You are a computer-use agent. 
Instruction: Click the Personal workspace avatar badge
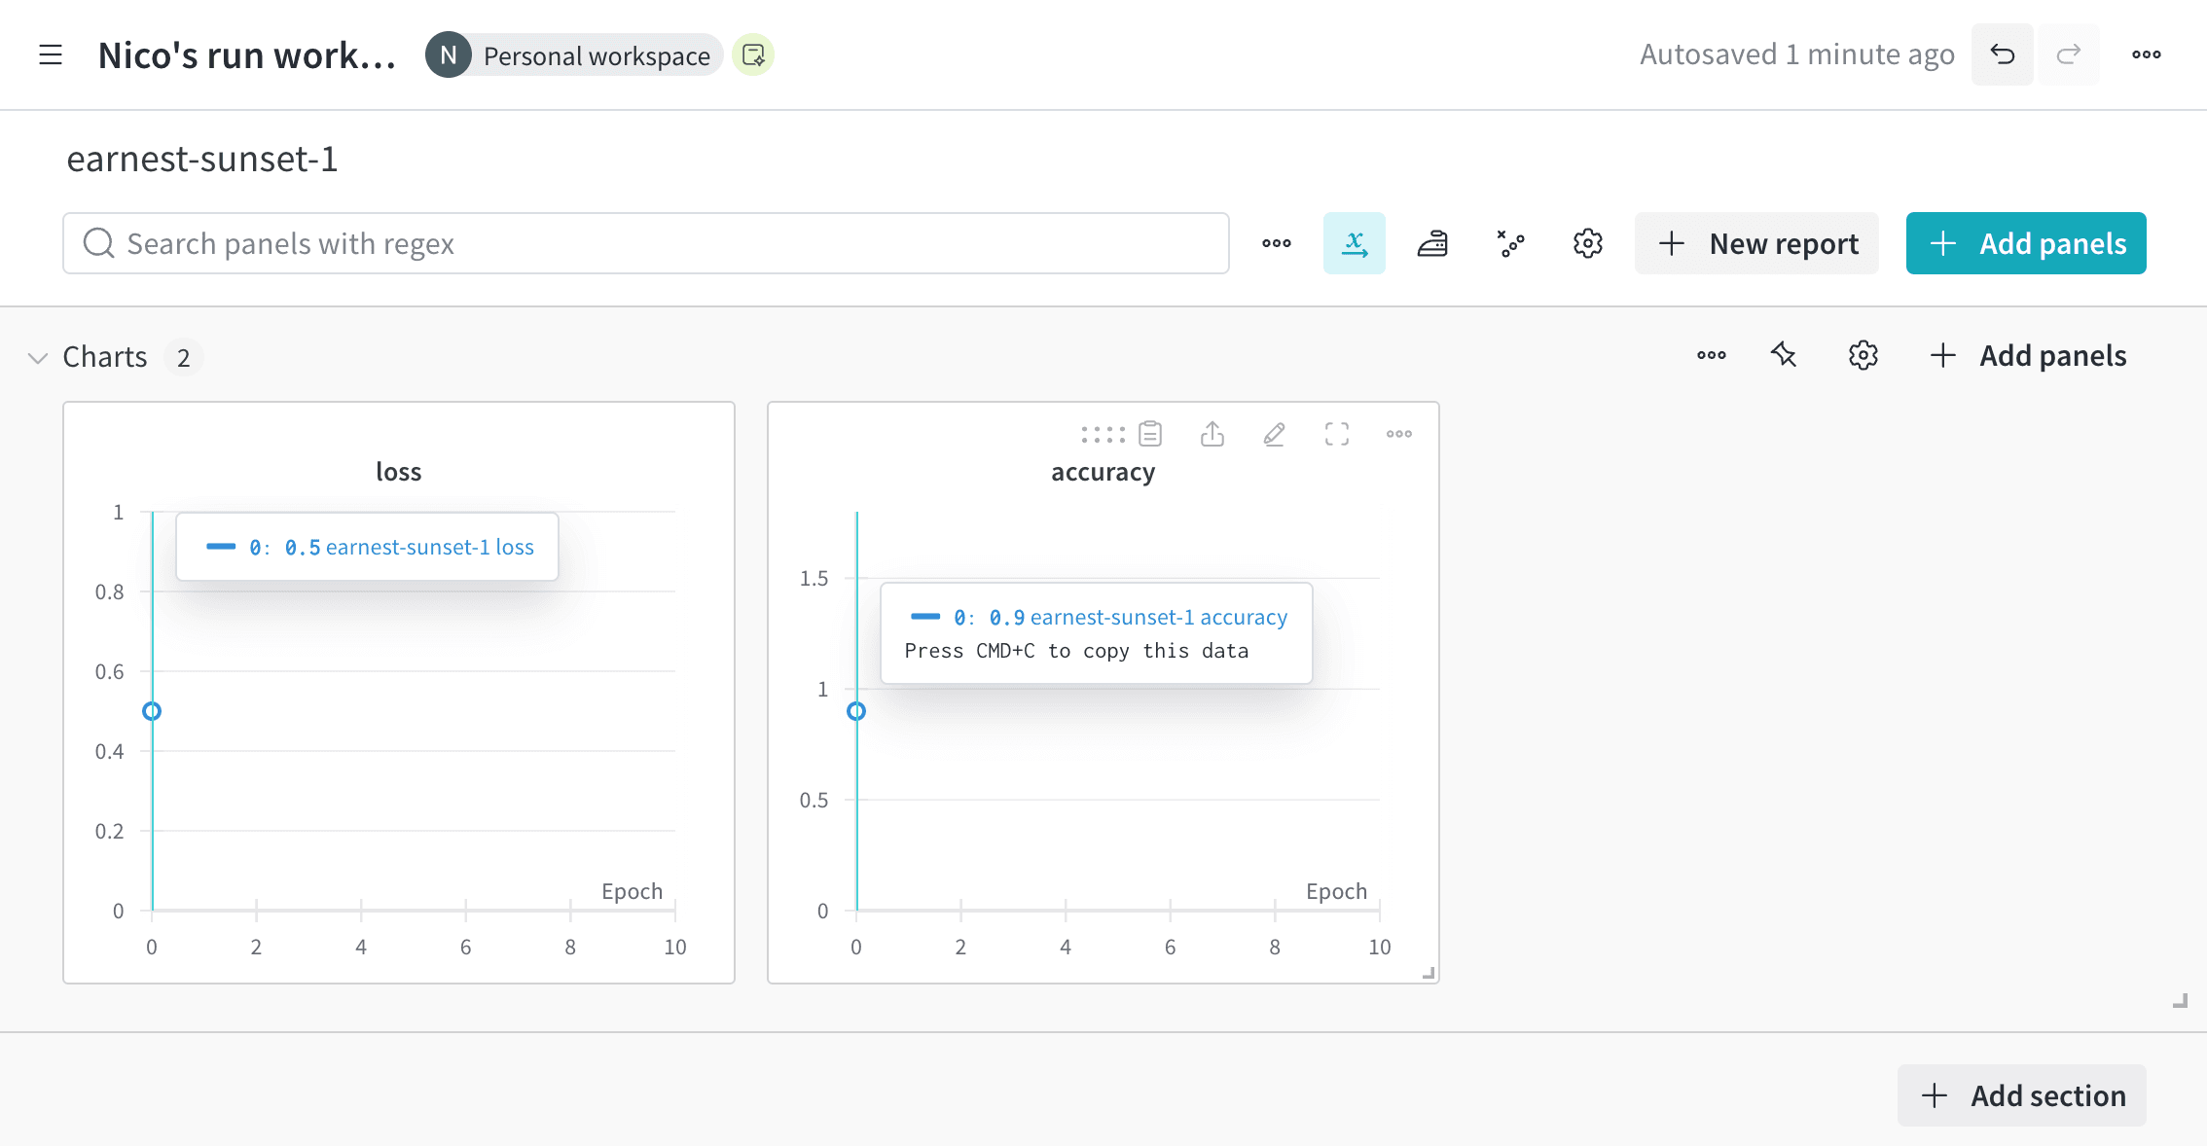(x=449, y=55)
